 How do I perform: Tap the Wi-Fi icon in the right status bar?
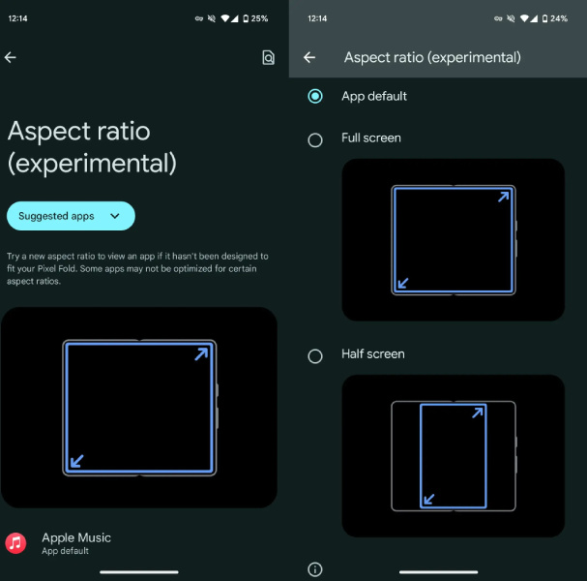point(524,18)
